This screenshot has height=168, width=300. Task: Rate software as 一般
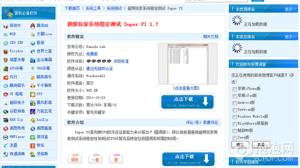[95, 159]
